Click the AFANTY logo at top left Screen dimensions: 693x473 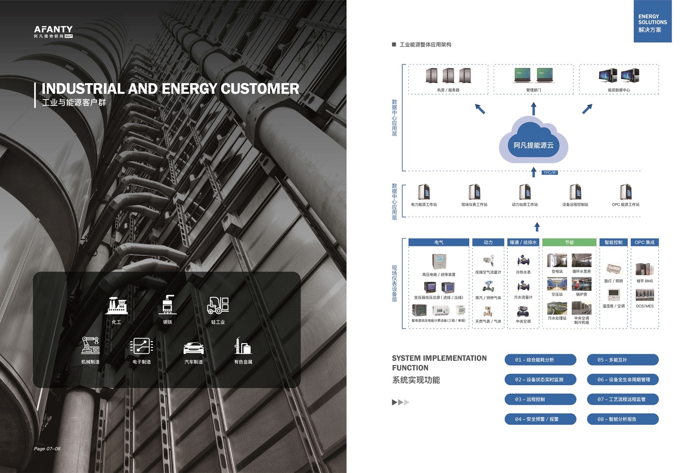click(x=53, y=32)
